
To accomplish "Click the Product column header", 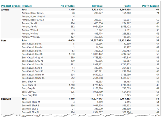I will [x=27, y=6].
